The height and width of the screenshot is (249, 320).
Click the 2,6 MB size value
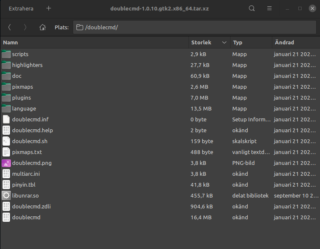click(x=199, y=87)
